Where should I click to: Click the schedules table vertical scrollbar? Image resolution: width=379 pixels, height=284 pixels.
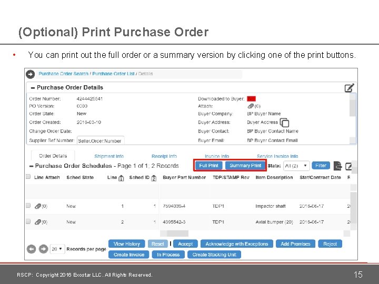click(x=353, y=208)
